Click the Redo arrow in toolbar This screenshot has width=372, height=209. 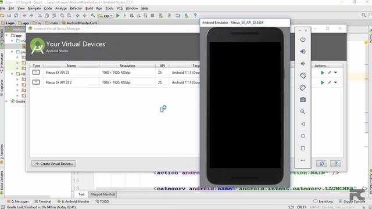pyautogui.click(x=31, y=16)
